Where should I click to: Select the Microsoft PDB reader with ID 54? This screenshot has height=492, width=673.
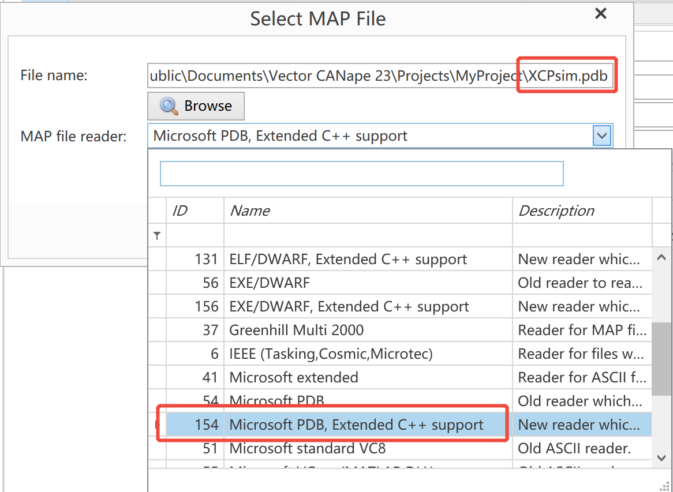point(276,400)
